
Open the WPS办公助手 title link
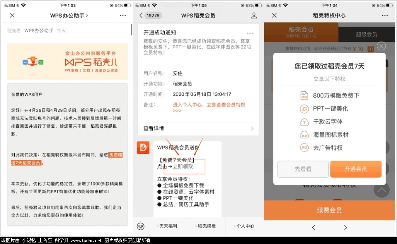click(69, 15)
